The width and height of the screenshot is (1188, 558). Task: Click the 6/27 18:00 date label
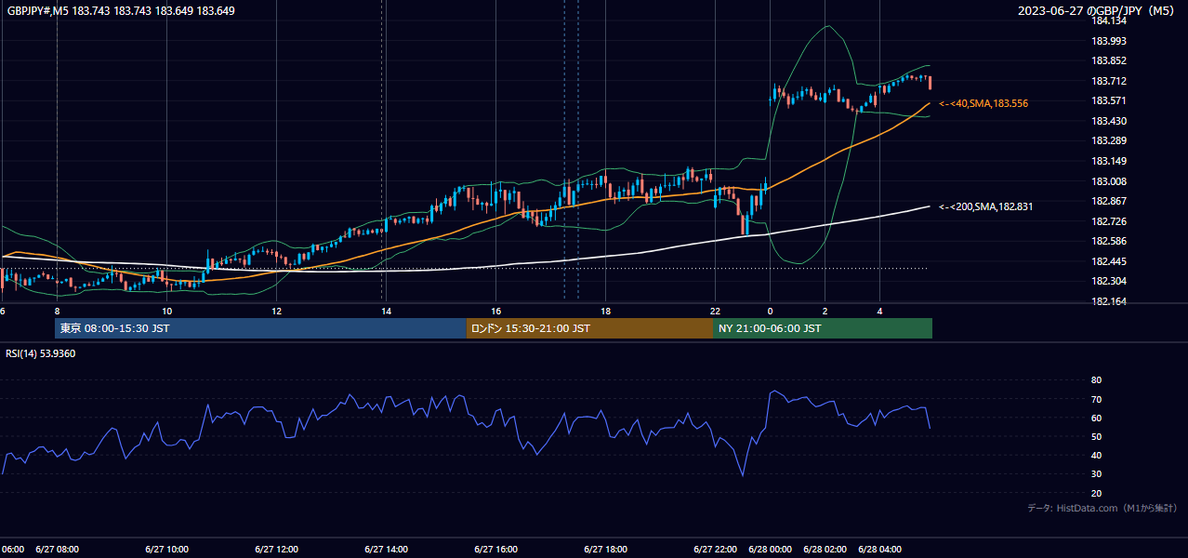point(605,549)
